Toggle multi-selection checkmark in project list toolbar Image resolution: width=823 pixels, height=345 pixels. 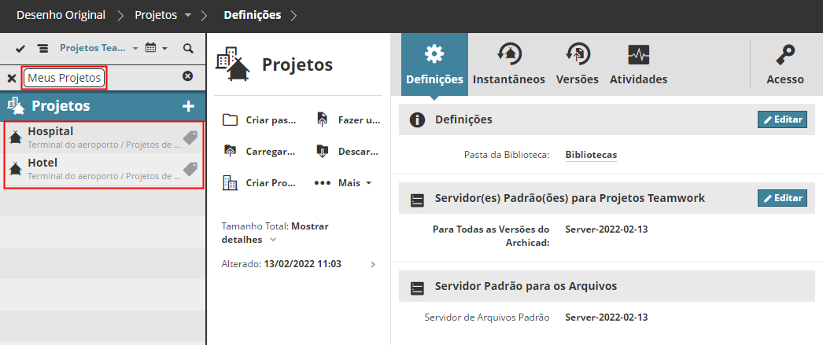21,49
